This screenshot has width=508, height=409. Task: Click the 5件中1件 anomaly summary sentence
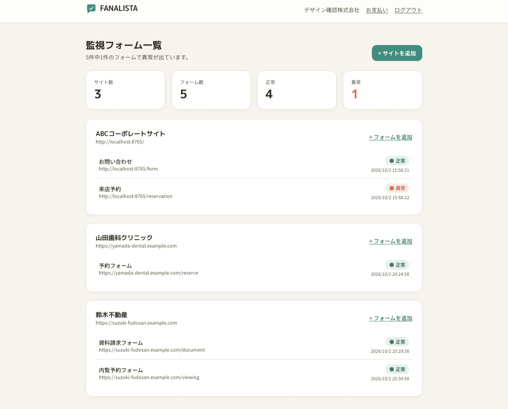tap(138, 57)
